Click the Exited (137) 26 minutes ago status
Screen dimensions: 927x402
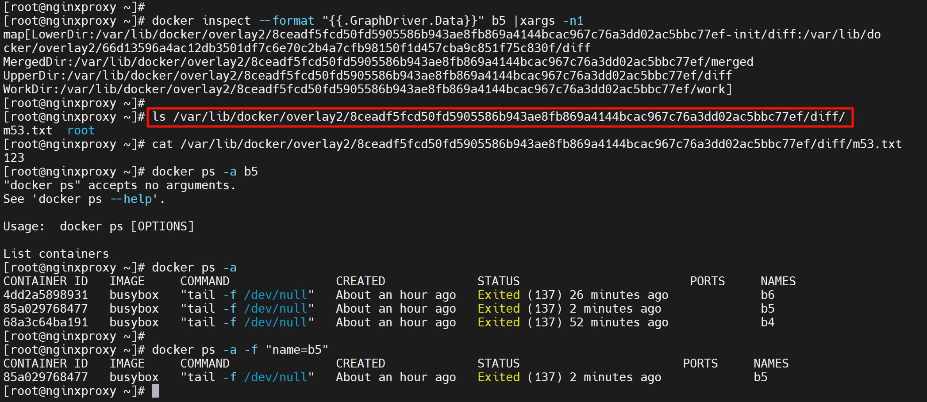coord(573,295)
